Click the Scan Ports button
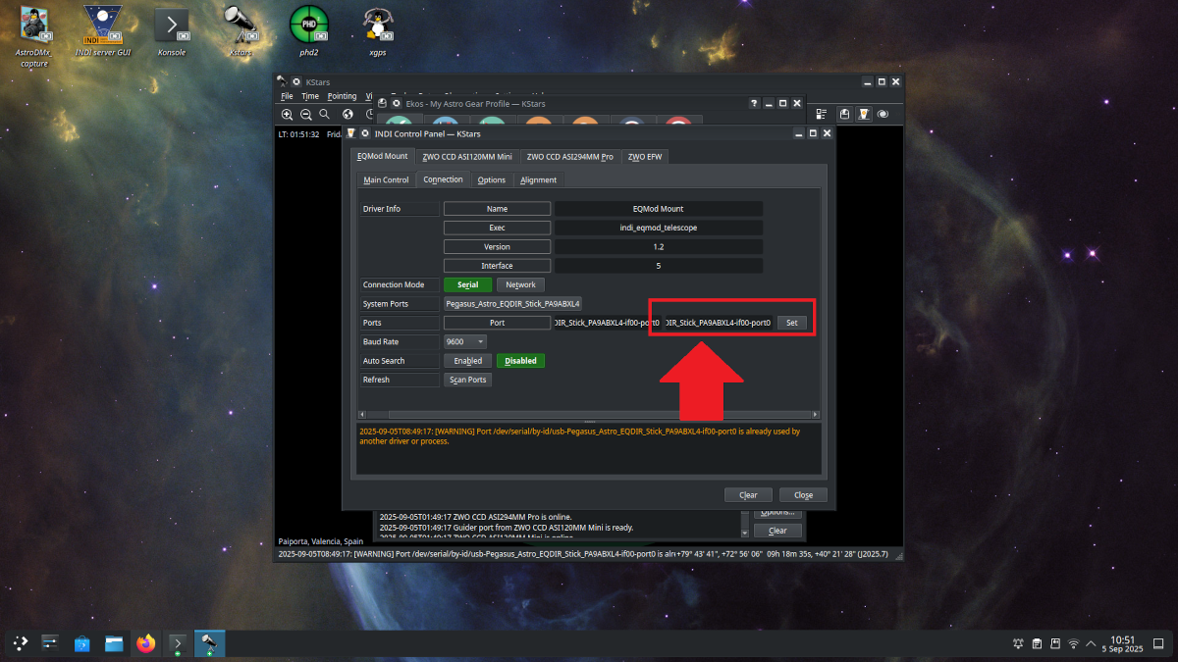The width and height of the screenshot is (1178, 662). [x=467, y=380]
